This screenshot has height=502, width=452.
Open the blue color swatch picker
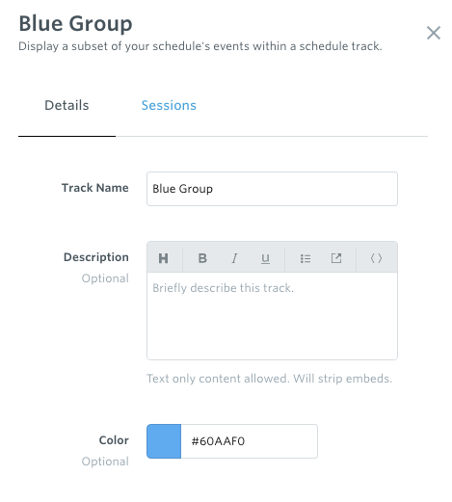tap(164, 441)
